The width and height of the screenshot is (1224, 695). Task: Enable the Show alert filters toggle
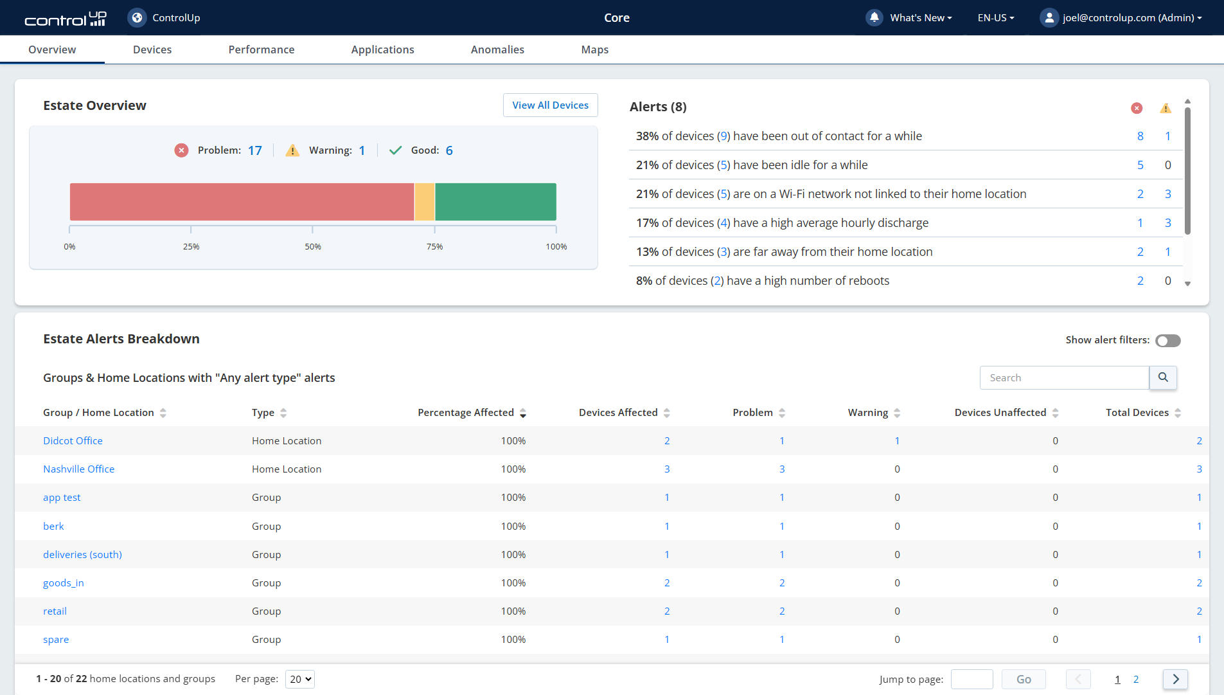[1167, 340]
